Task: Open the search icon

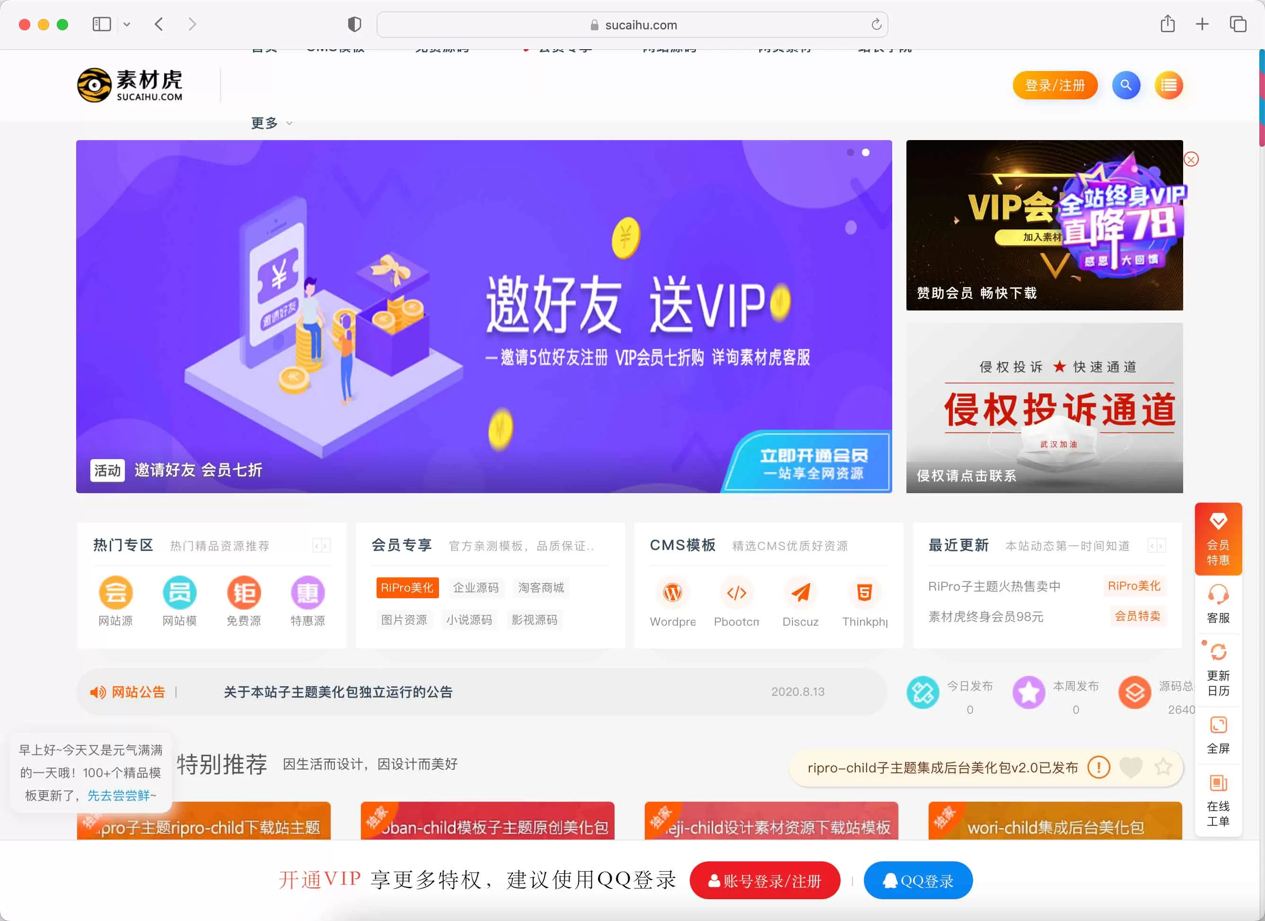Action: click(1125, 86)
